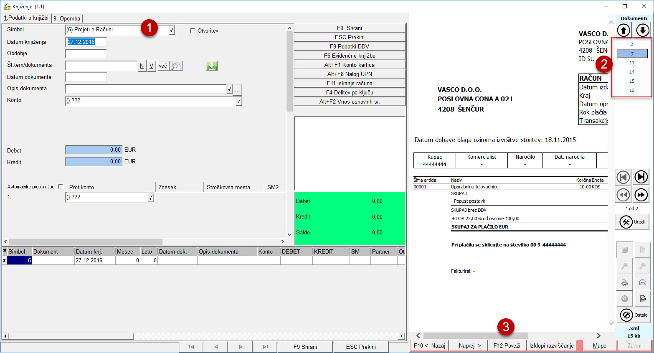Image resolution: width=654 pixels, height=353 pixels.
Task: Select document 13 in Dokumenti list
Action: point(632,63)
